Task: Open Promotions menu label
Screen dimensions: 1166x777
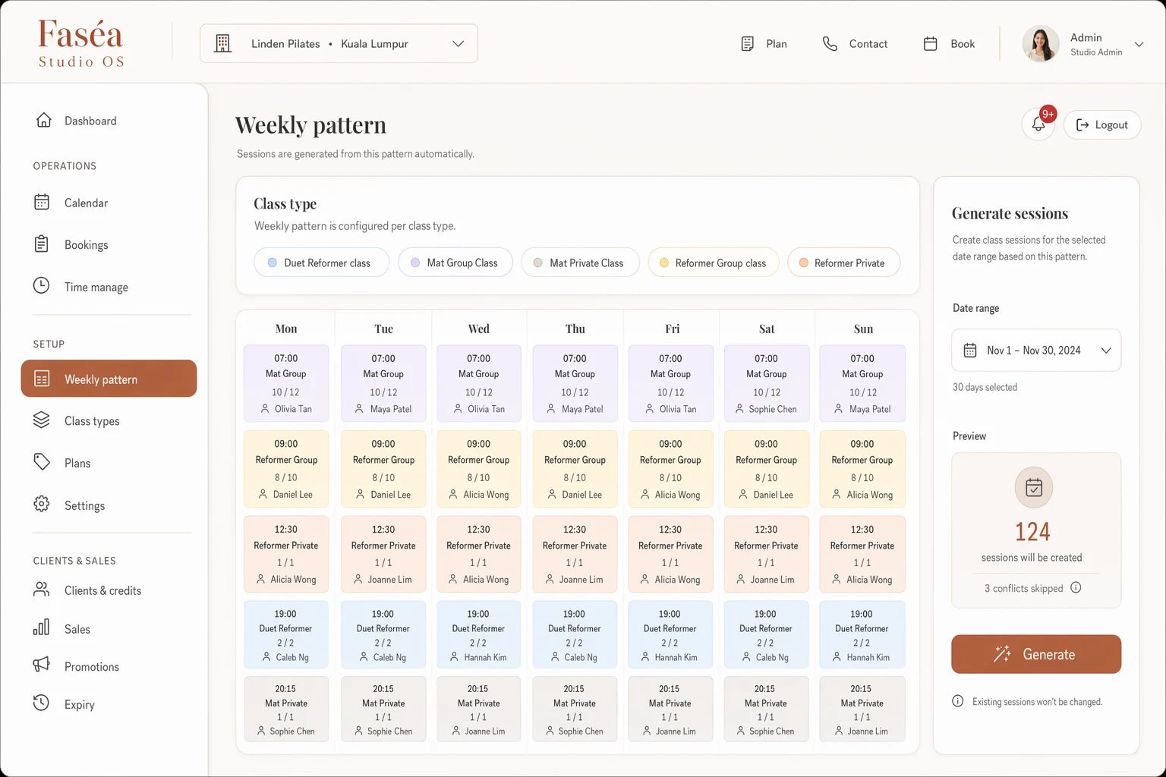Action: tap(92, 666)
